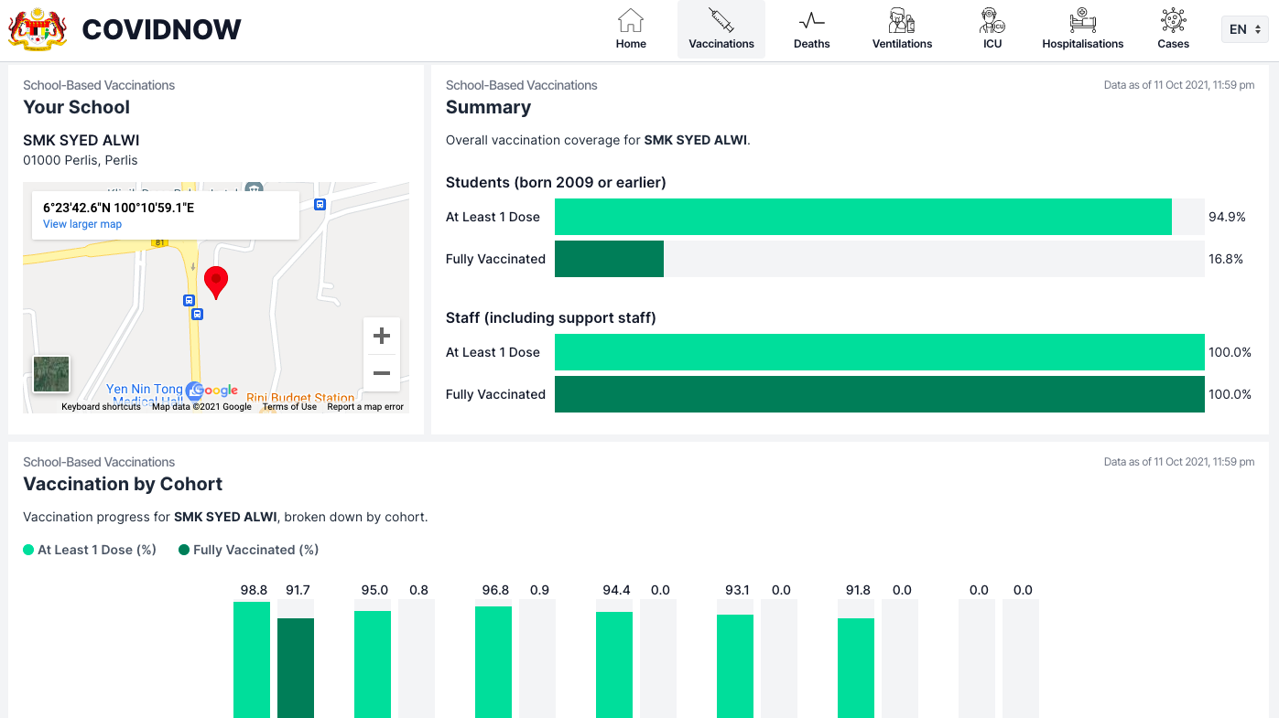1279x718 pixels.
Task: Open the map Terms of Use link
Action: point(289,407)
